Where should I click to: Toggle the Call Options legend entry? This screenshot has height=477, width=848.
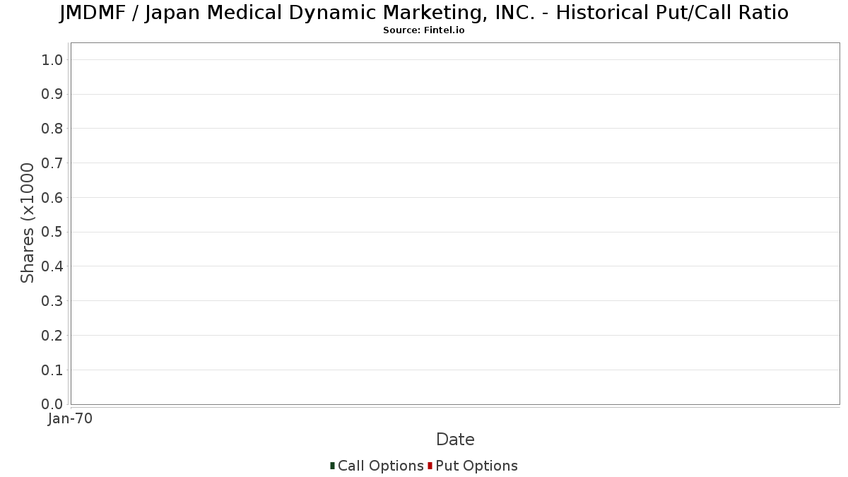[x=377, y=466]
